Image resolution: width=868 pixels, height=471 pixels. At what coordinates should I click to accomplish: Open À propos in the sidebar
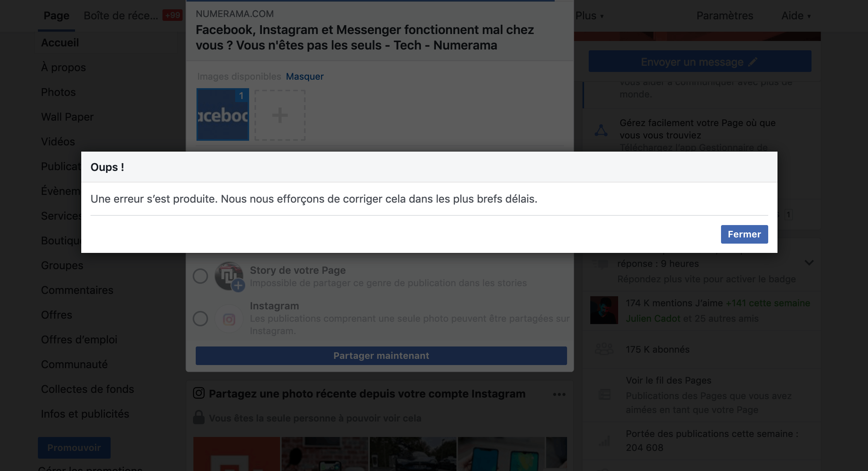[x=63, y=67]
